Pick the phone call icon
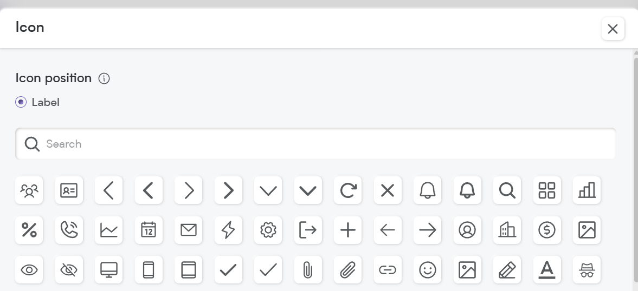Image resolution: width=638 pixels, height=291 pixels. 69,230
